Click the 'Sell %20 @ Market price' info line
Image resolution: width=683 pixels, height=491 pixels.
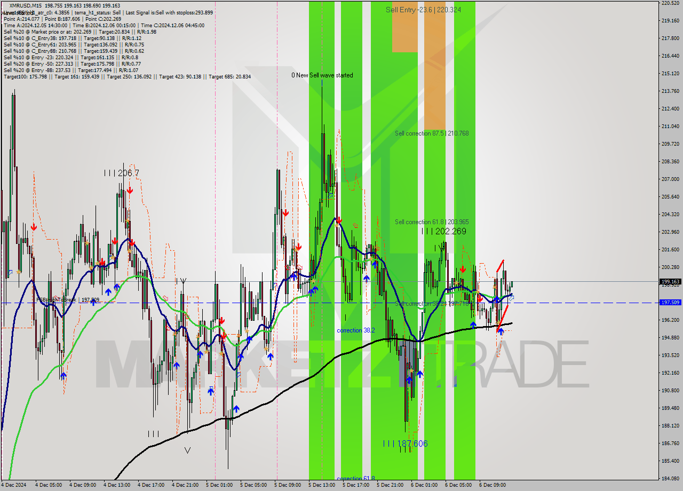80,31
